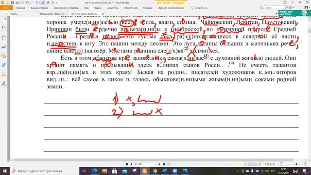Select facing pages view mode icon
The image size is (311, 175).
255,164
